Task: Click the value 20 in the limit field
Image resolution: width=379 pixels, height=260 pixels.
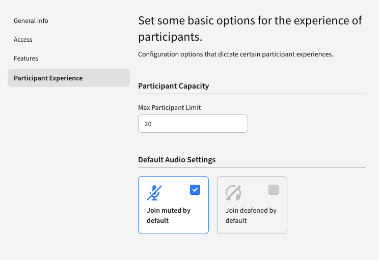Action: coord(148,124)
